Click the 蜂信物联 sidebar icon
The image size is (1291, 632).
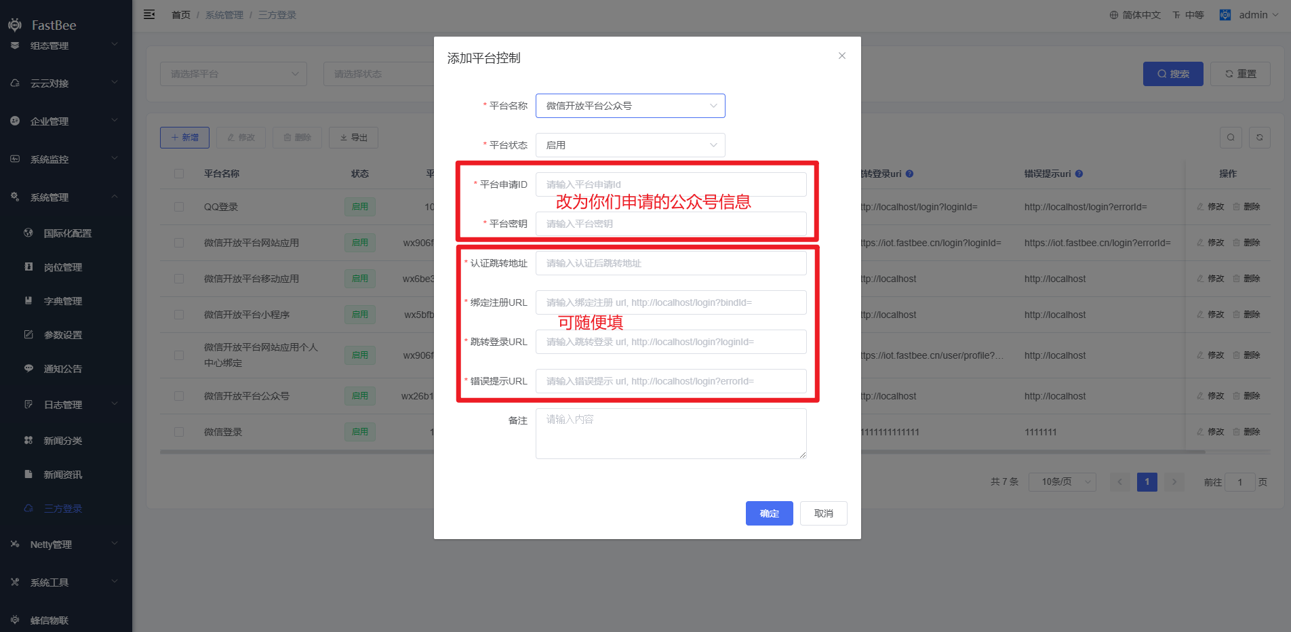15,620
